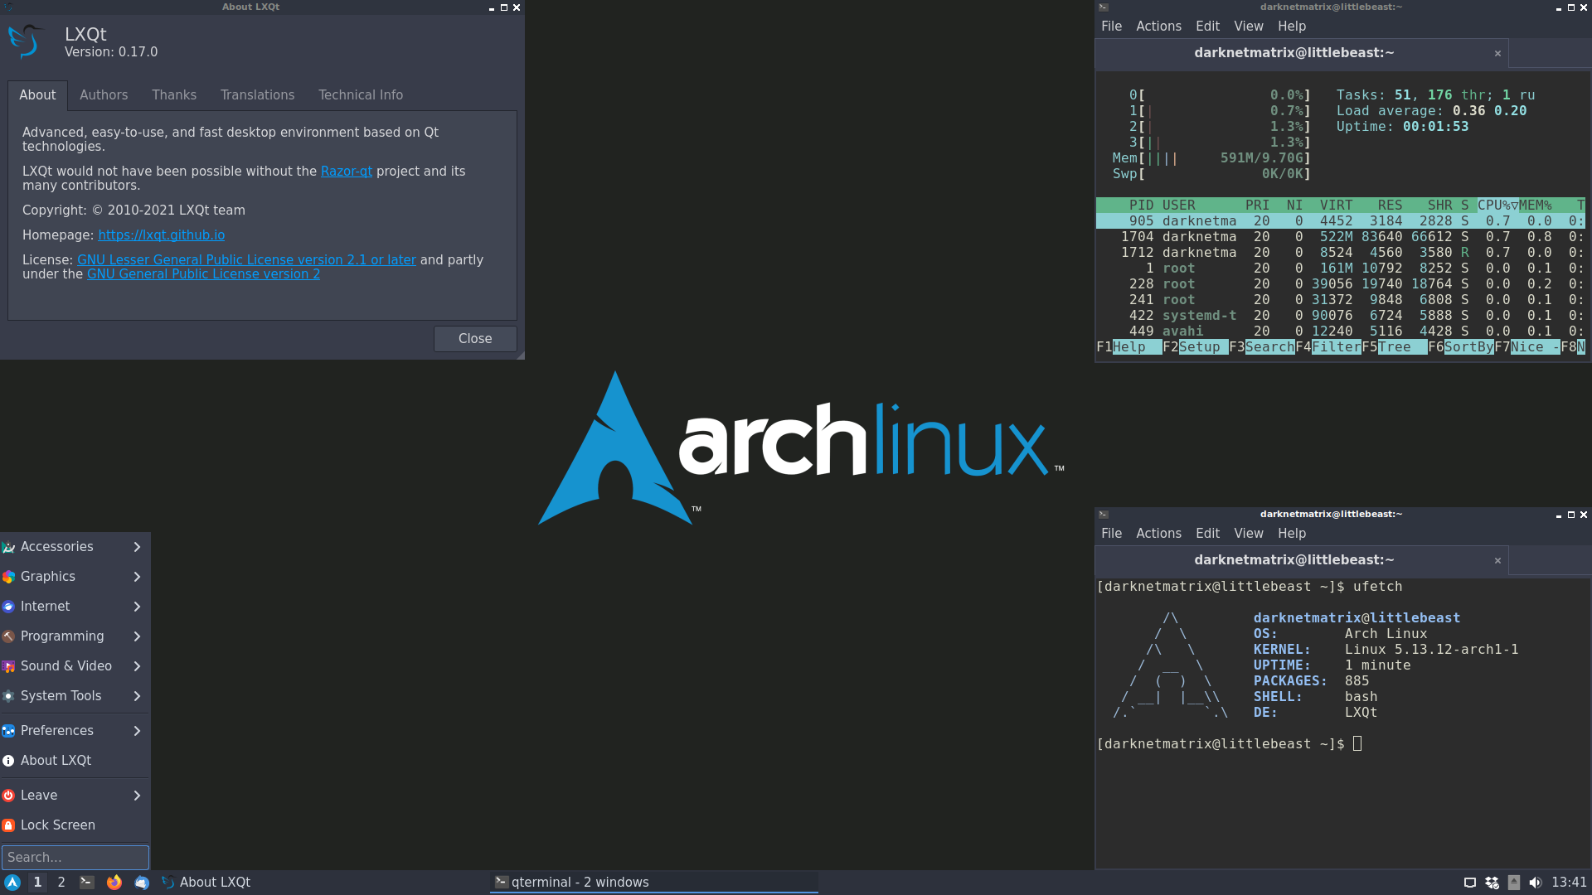Expand the Graphics submenu arrow
1592x895 pixels.
click(138, 577)
